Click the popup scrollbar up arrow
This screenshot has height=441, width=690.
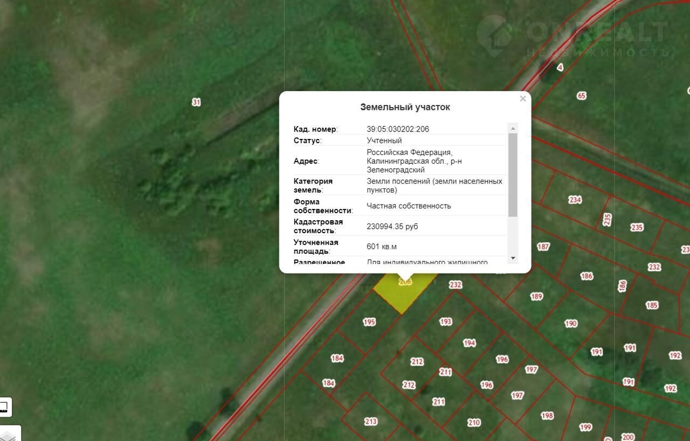pyautogui.click(x=513, y=128)
